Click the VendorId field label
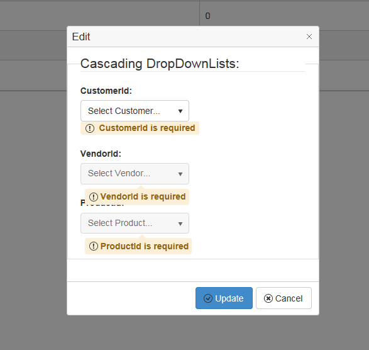369x350 pixels. 101,154
